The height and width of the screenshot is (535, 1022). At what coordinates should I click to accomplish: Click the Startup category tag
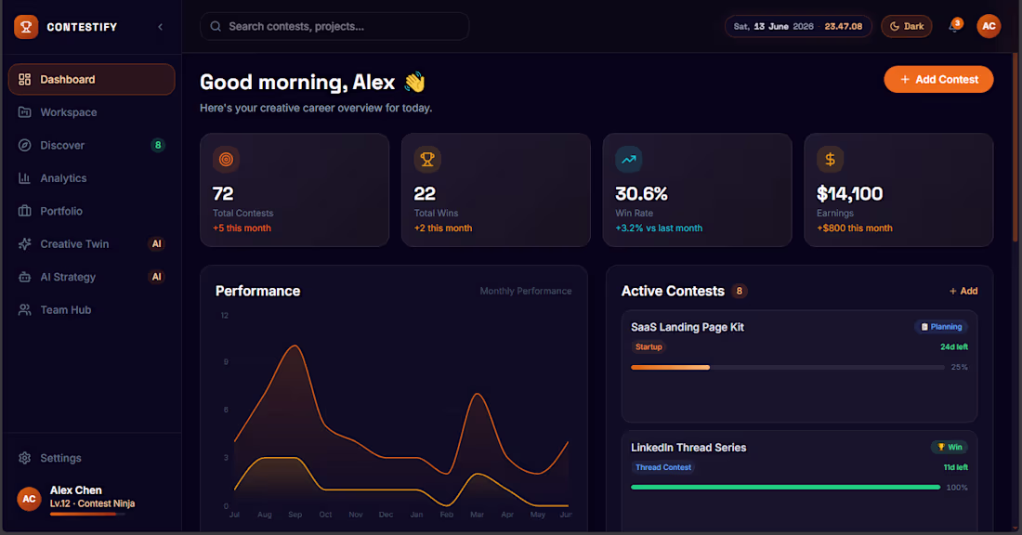(649, 346)
